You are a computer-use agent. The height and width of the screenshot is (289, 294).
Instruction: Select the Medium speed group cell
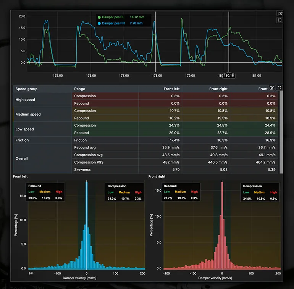[x=42, y=114]
